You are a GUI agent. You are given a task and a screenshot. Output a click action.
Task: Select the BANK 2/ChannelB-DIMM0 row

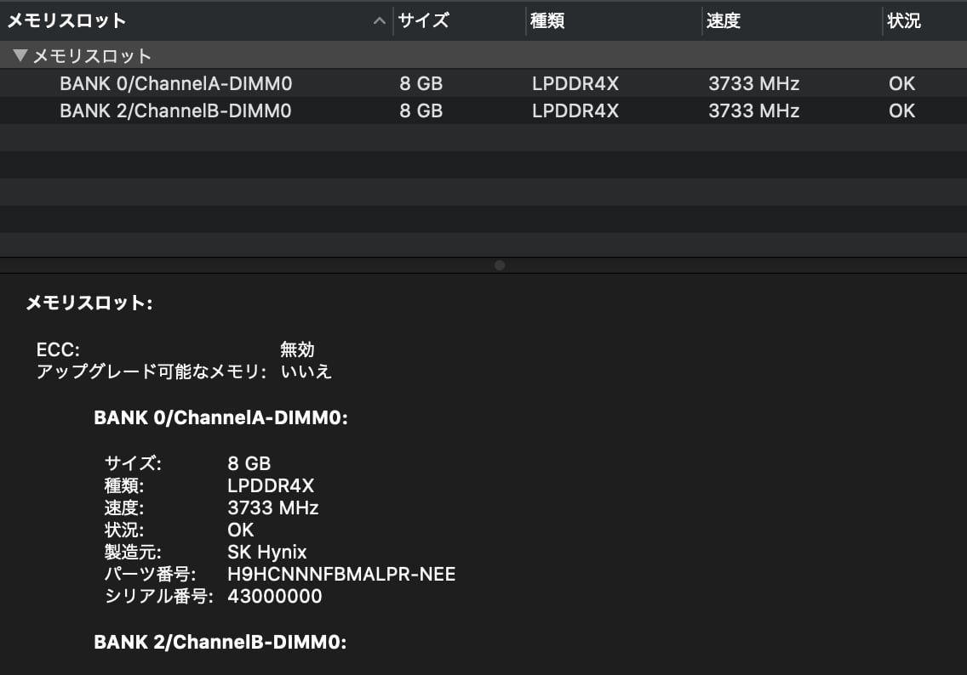point(483,111)
